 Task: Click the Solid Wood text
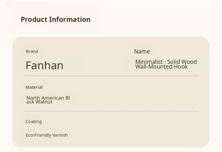tap(182, 62)
